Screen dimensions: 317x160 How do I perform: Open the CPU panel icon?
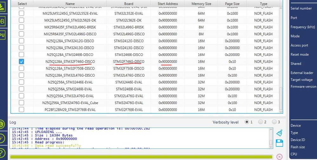pyautogui.click(x=2, y=35)
